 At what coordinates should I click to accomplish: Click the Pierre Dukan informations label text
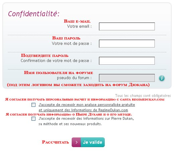pos(86,121)
